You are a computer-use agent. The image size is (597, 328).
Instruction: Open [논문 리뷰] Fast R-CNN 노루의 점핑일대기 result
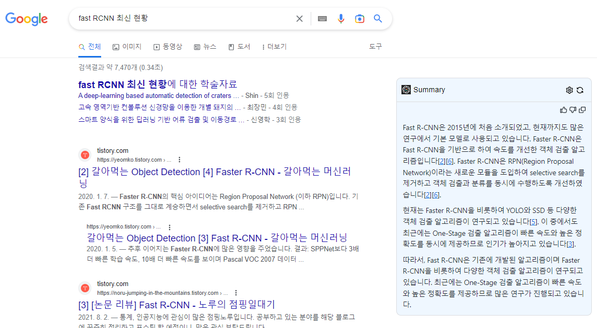177,305
